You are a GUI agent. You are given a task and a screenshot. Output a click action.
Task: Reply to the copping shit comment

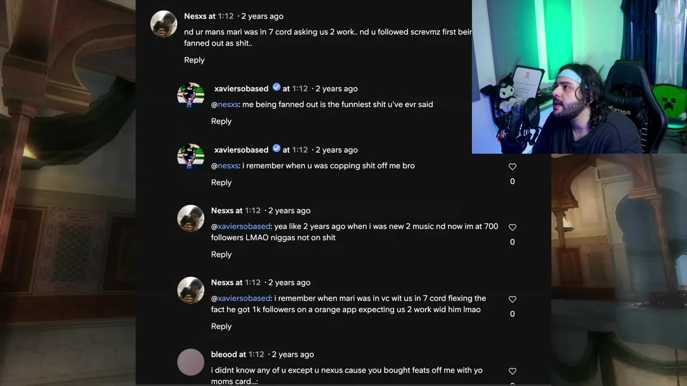click(221, 182)
